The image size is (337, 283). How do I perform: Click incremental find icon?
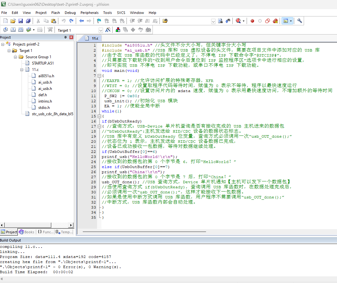228,21
